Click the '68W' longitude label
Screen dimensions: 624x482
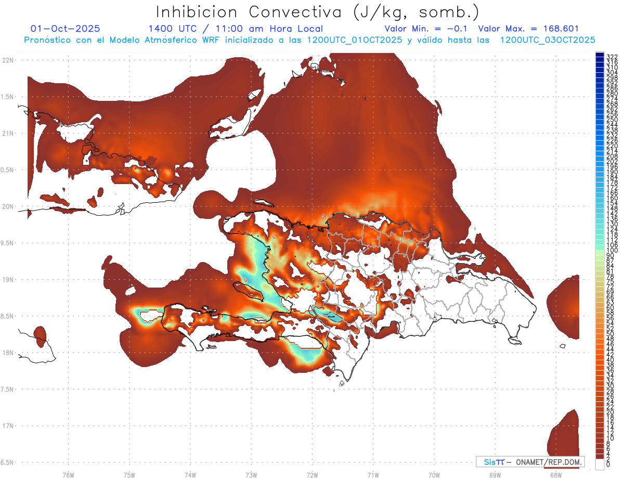coord(556,475)
